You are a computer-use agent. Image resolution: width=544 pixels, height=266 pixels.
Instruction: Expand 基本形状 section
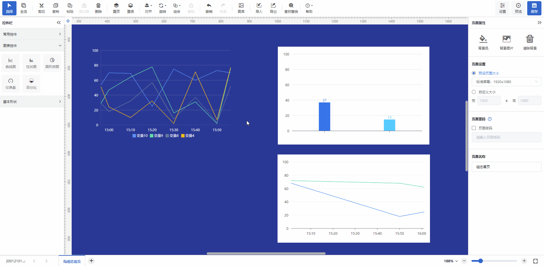tap(32, 102)
